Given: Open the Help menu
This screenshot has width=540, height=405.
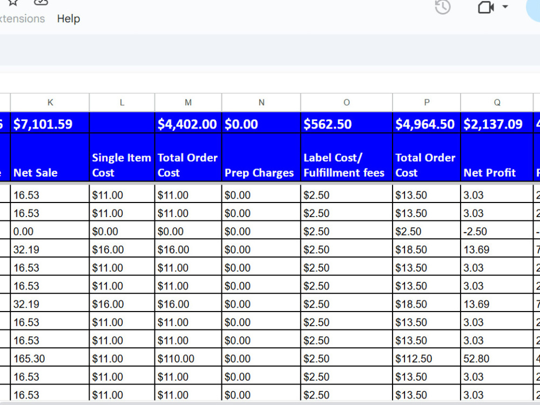Looking at the screenshot, I should [69, 18].
